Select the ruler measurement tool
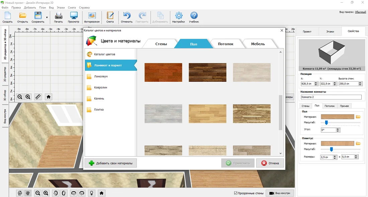 point(38,97)
